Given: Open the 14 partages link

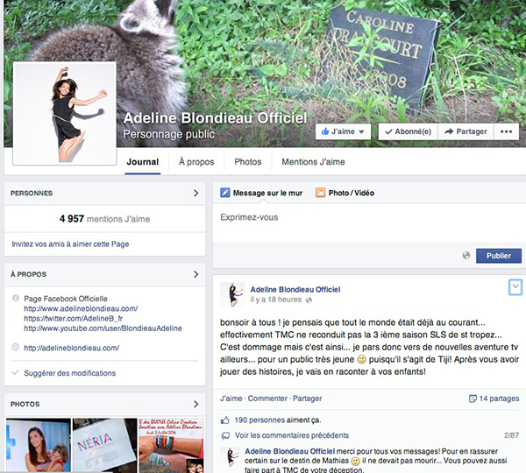Looking at the screenshot, I should coord(499,399).
